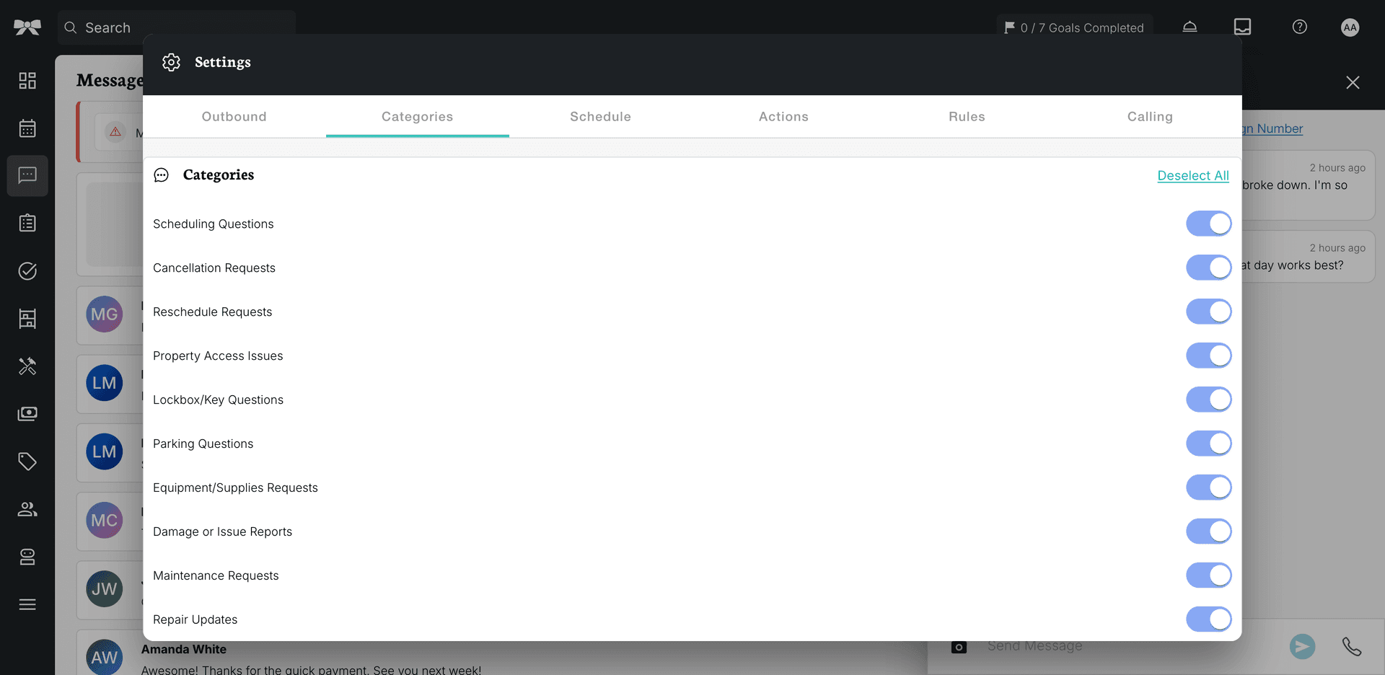Open the Inbox icon in the top bar
This screenshot has width=1385, height=675.
coord(1242,27)
